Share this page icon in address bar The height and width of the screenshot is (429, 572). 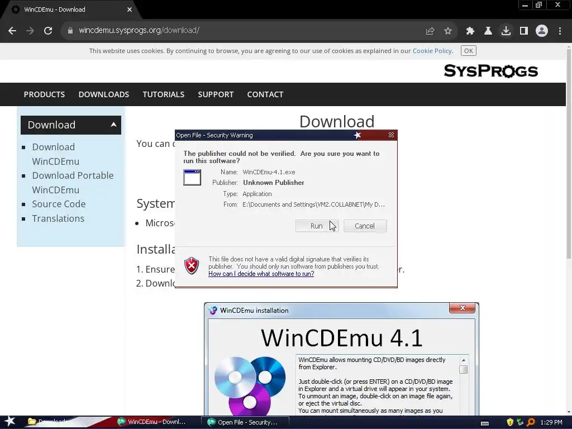pos(430,31)
